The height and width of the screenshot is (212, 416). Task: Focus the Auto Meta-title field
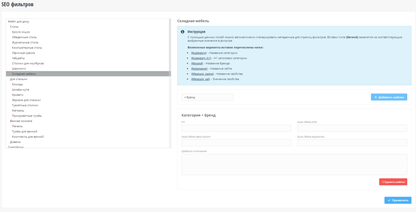[x=352, y=128]
